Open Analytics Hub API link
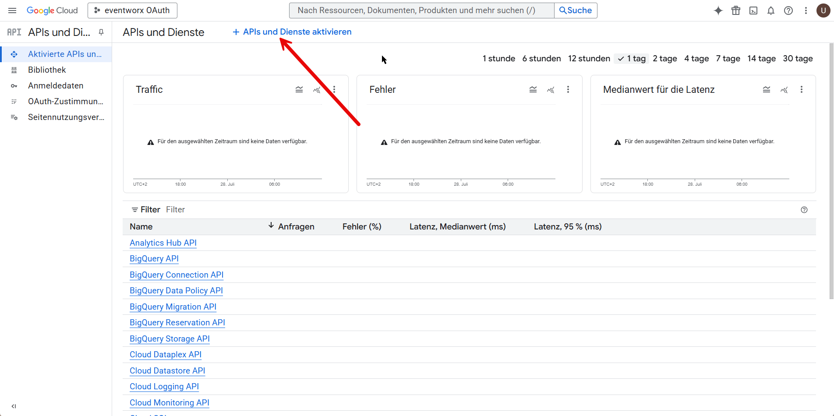834x416 pixels. click(163, 243)
